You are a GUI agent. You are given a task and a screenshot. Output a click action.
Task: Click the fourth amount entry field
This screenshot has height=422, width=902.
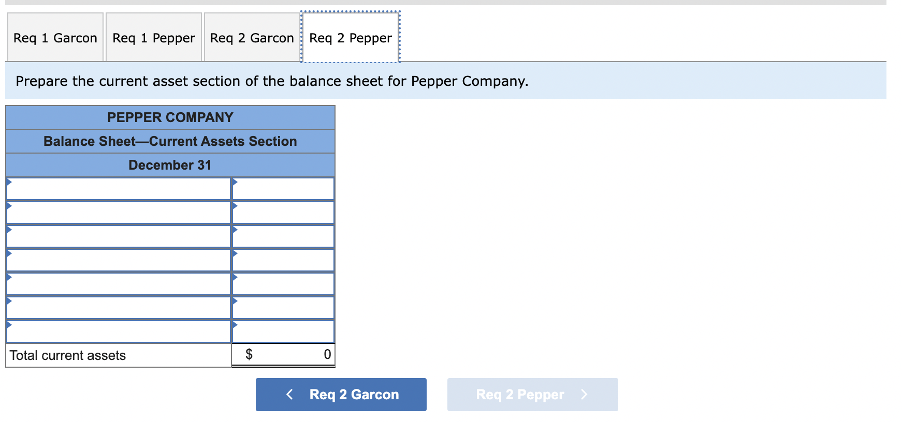pyautogui.click(x=283, y=260)
